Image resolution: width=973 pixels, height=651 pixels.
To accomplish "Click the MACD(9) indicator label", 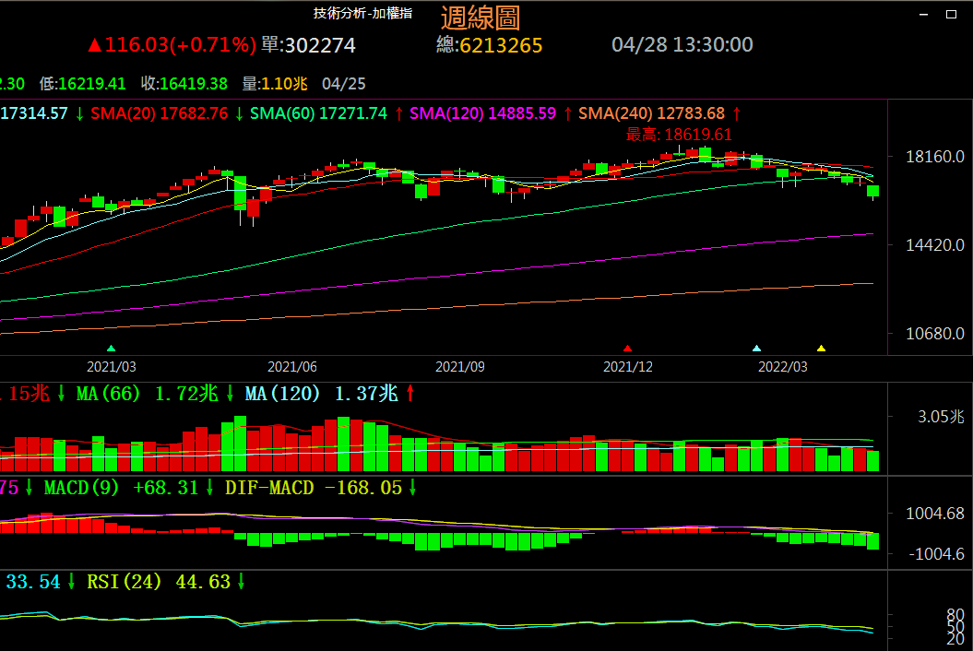I will tap(81, 488).
